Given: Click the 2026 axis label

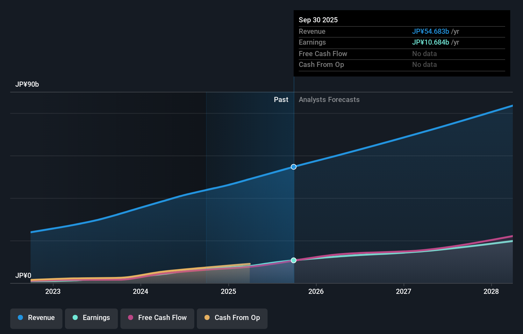Looking at the screenshot, I should tap(316, 291).
